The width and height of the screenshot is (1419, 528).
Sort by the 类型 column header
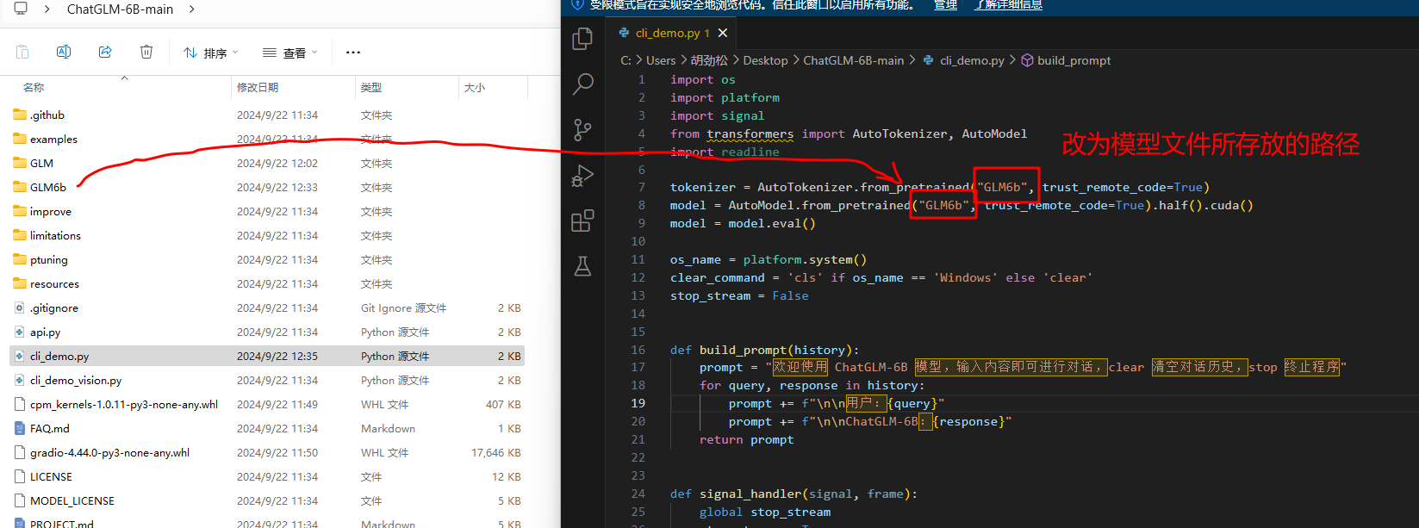tap(371, 87)
